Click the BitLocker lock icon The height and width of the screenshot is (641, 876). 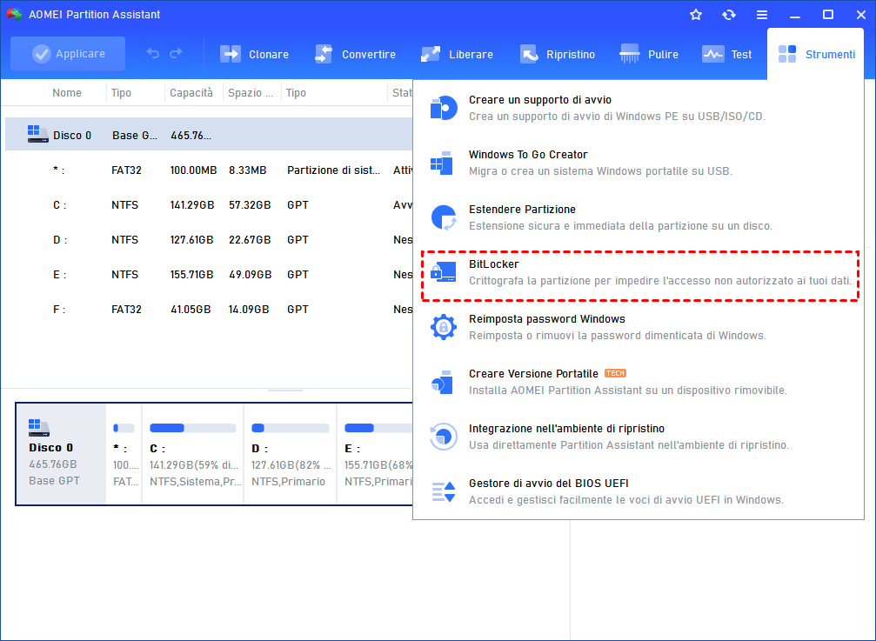pos(443,272)
